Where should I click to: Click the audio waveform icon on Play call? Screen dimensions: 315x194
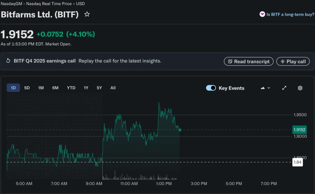(x=282, y=61)
